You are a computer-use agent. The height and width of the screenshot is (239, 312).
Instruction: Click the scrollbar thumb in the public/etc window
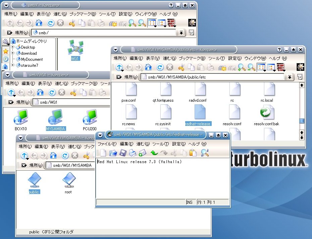click(302, 121)
